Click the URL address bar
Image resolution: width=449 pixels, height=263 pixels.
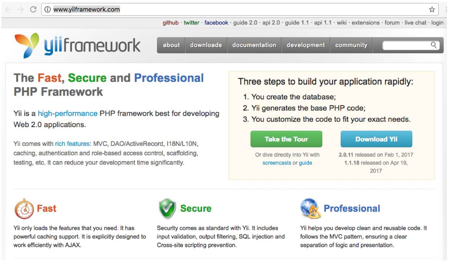238,10
